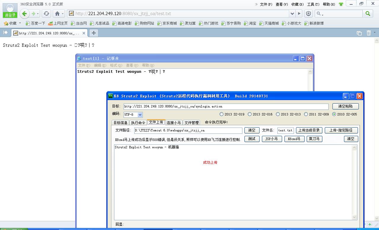Select the 2013 S2-016 radio button

click(250, 114)
